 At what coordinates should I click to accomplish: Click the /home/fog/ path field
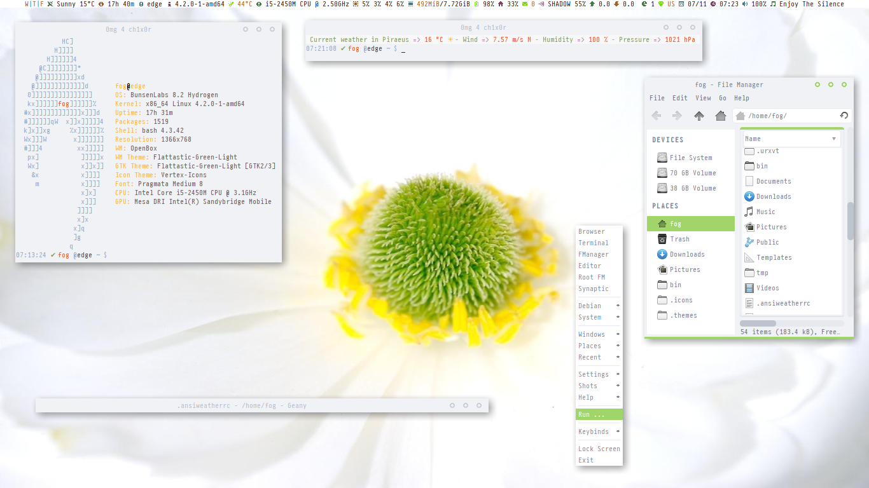[x=792, y=116]
